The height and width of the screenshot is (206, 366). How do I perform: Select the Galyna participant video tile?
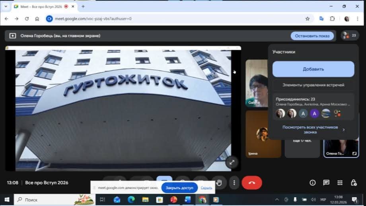(256, 83)
